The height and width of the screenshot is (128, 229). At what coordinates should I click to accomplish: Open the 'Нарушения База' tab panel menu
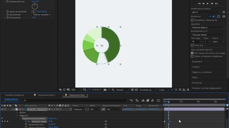point(87,95)
